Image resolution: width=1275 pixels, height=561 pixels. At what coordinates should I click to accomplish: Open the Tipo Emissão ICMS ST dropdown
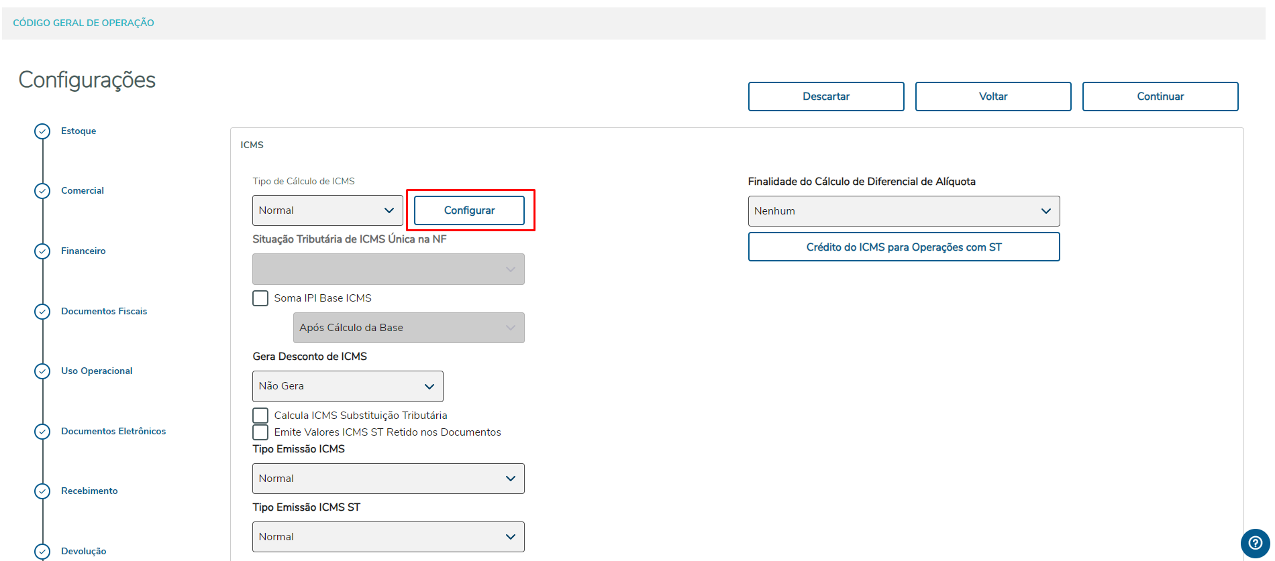pos(388,537)
